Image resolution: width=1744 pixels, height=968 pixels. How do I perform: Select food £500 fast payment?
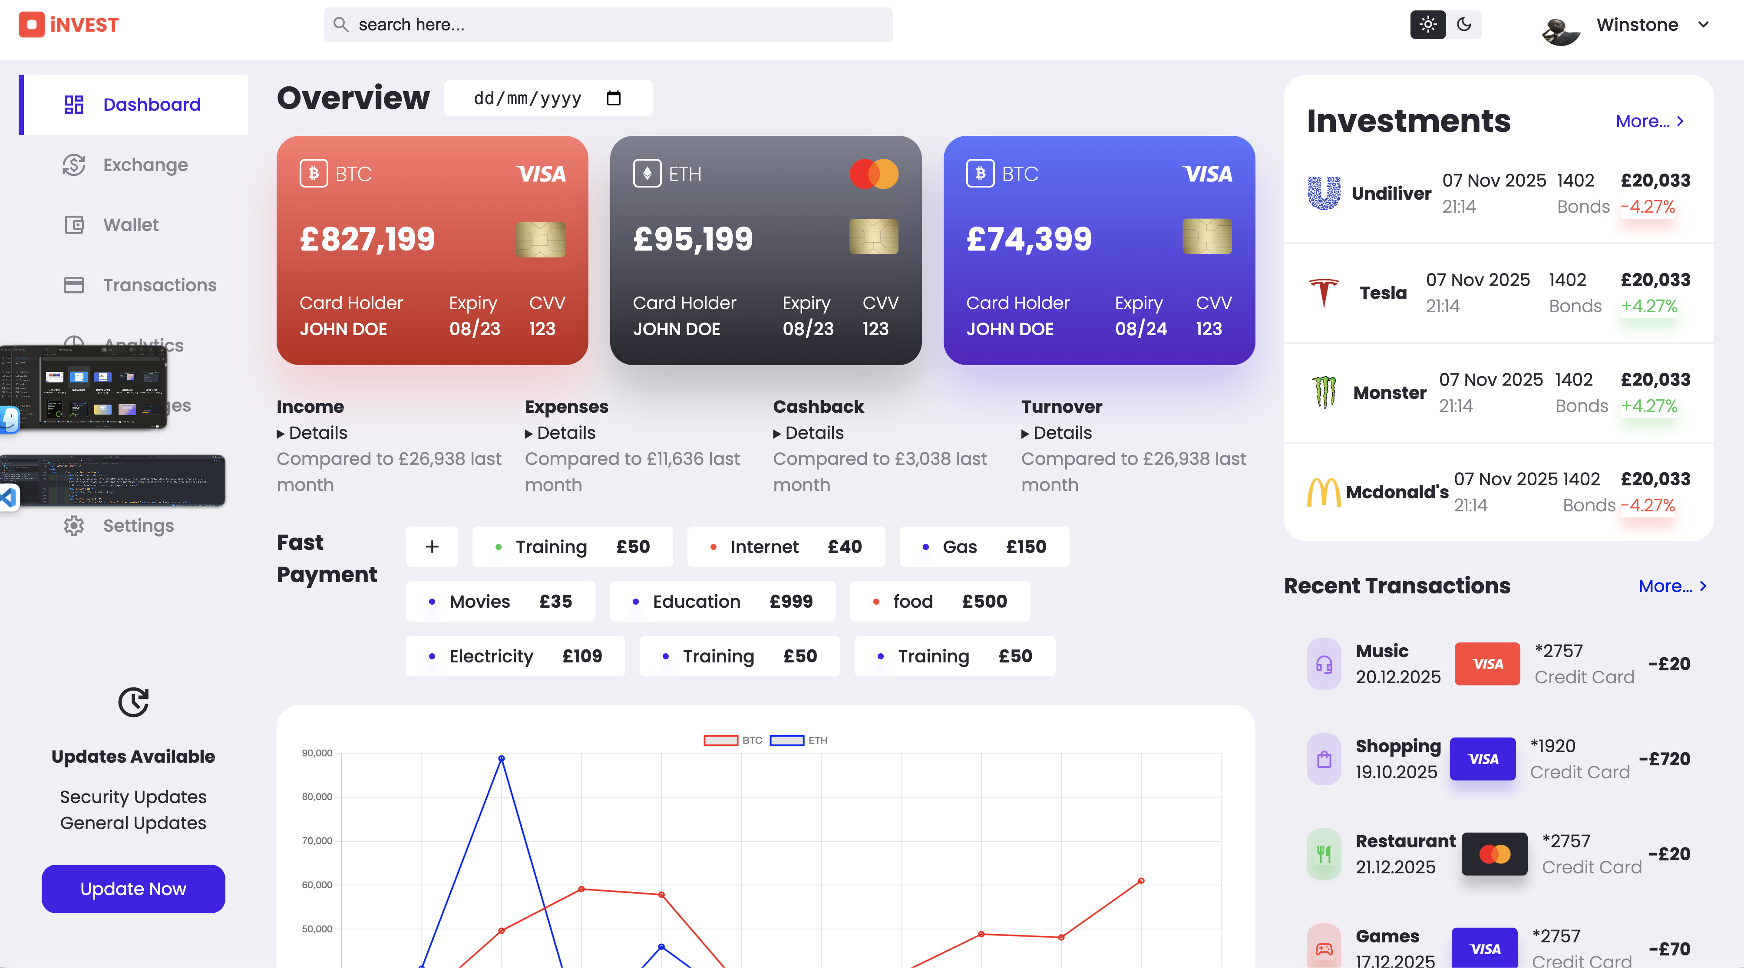(x=940, y=601)
